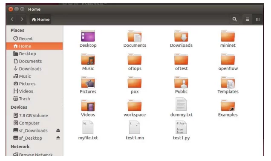Select the oflops folder
The width and height of the screenshot is (271, 161).
(135, 59)
